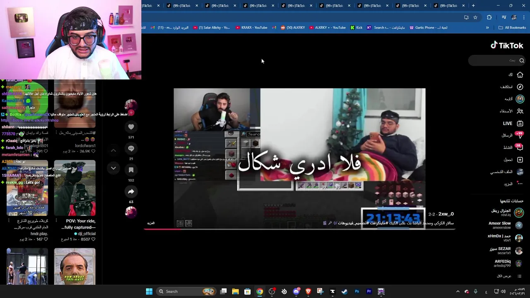This screenshot has height=298, width=530.
Task: Save the video with the bookmark icon
Action: pos(131,170)
